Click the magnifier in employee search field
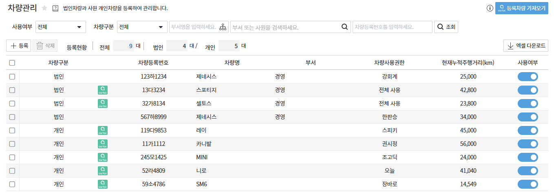The width and height of the screenshot is (554, 194). pyautogui.click(x=344, y=27)
